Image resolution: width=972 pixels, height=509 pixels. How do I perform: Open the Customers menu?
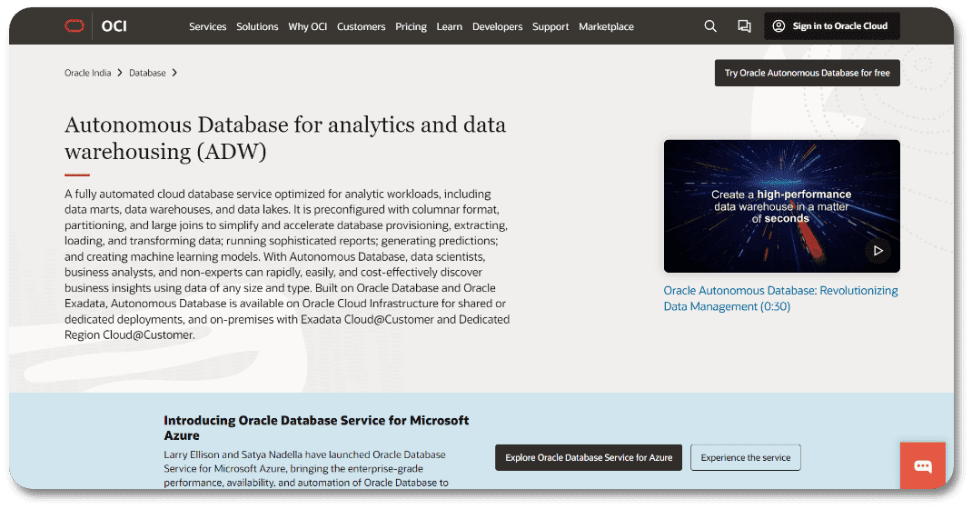point(362,26)
